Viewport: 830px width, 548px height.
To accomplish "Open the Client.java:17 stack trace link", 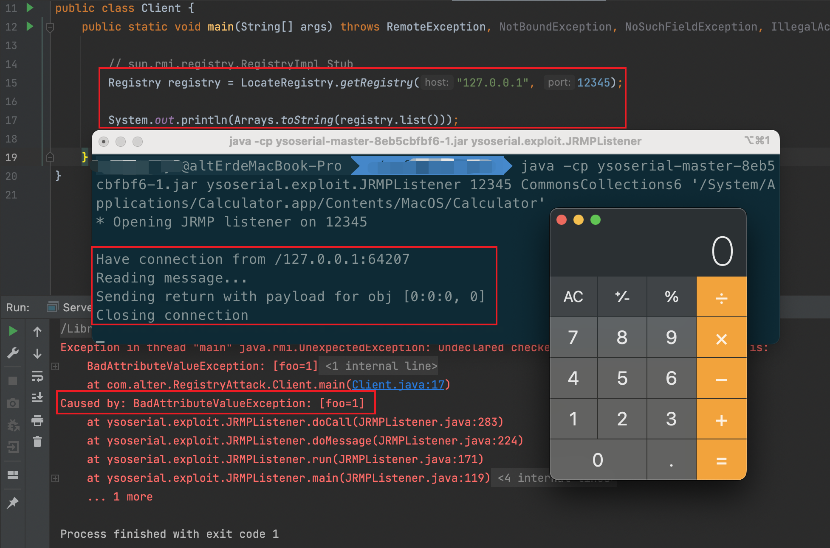I will point(398,385).
